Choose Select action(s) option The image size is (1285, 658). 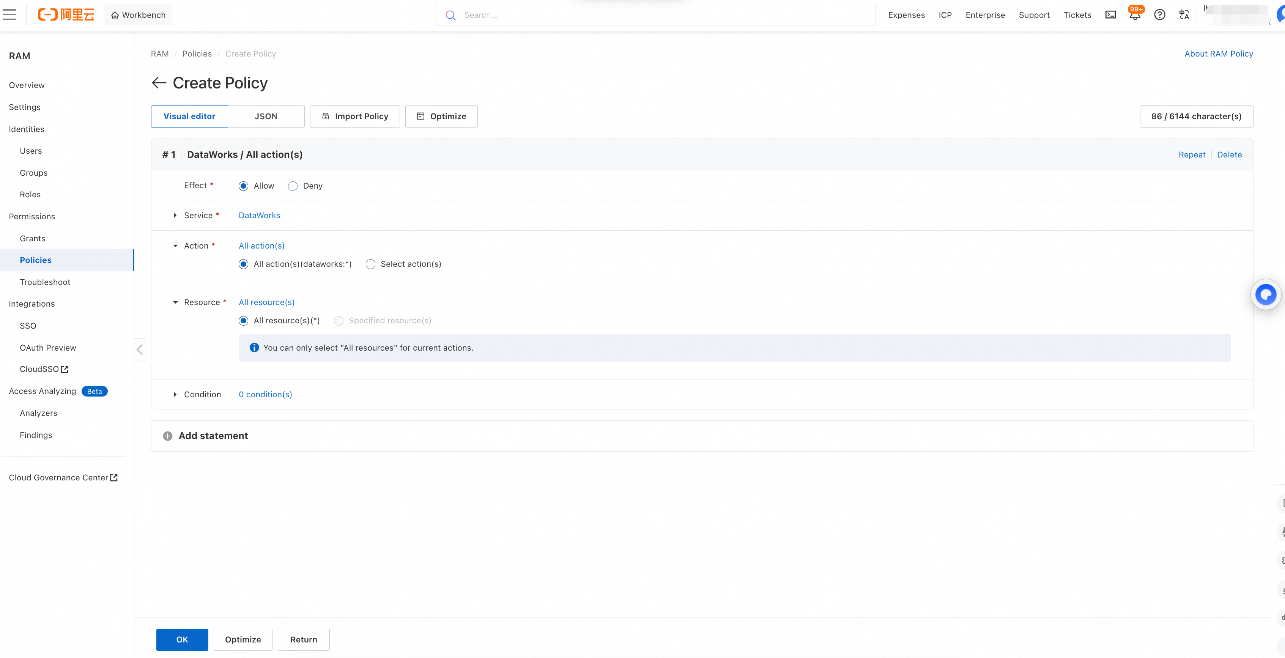tap(371, 264)
